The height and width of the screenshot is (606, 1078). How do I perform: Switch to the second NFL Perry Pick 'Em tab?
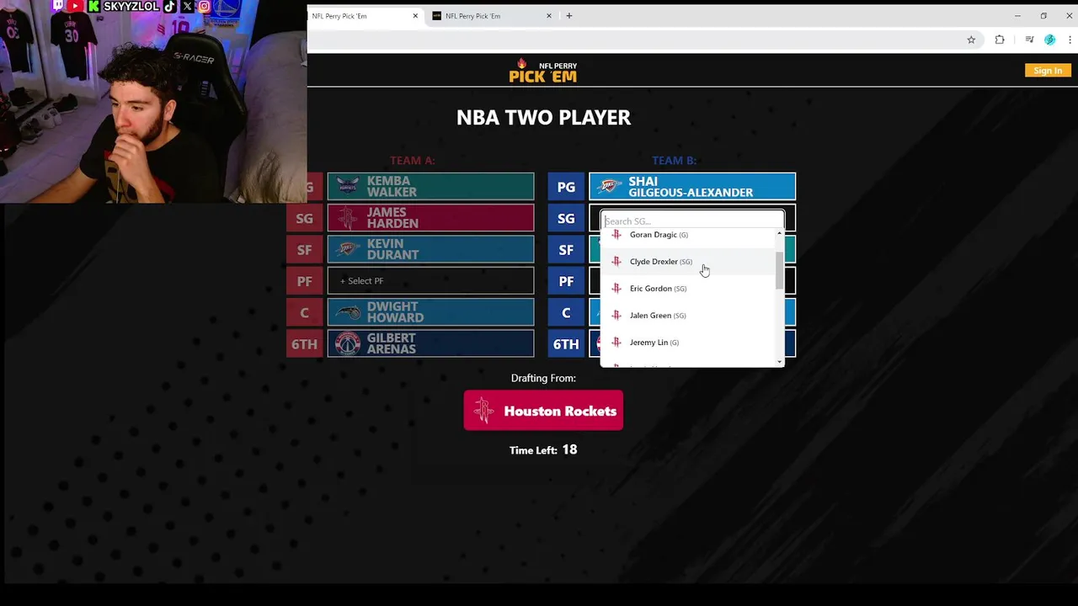tap(493, 16)
